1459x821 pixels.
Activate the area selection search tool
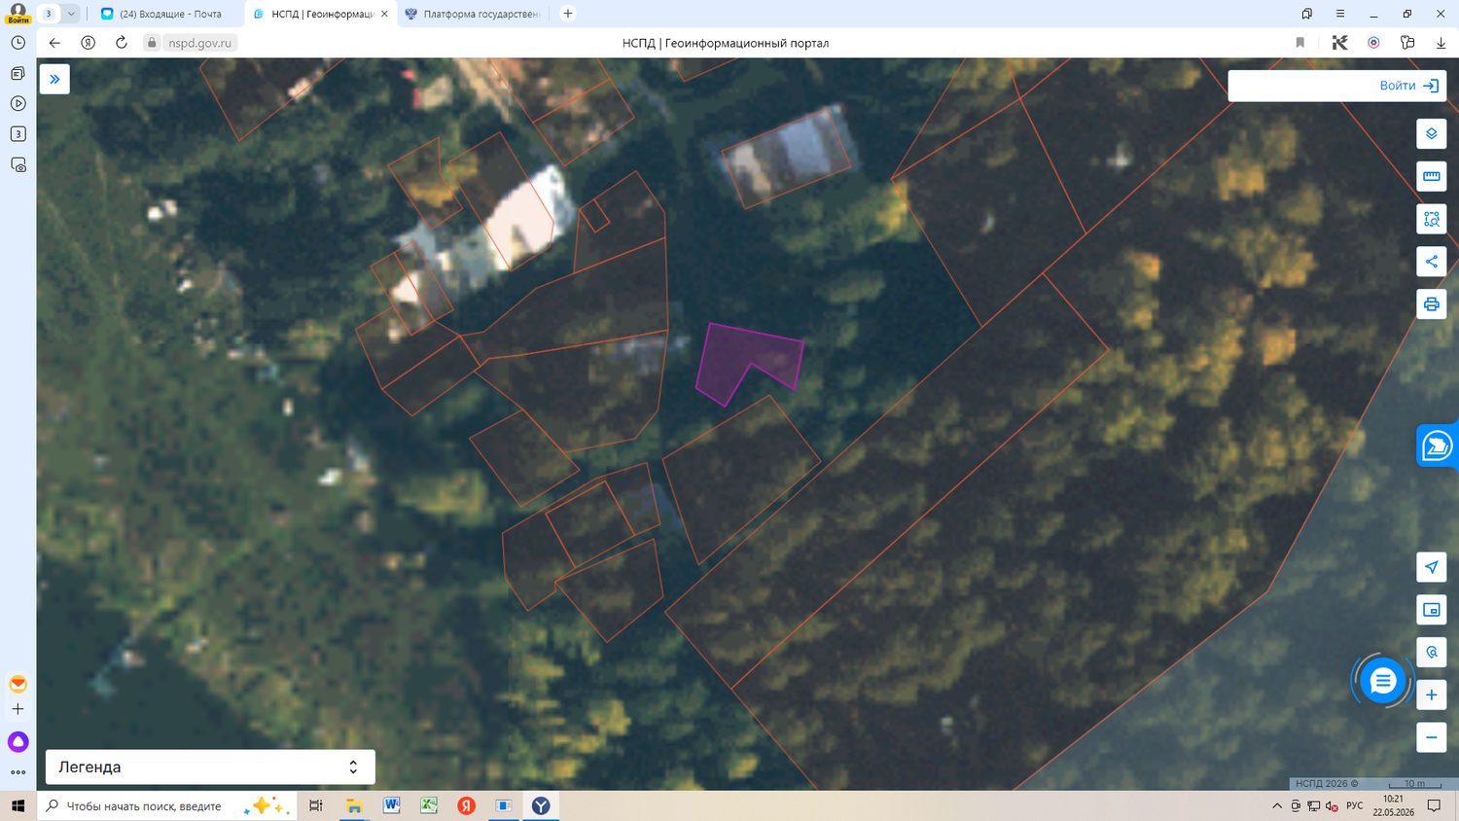coord(1431,219)
